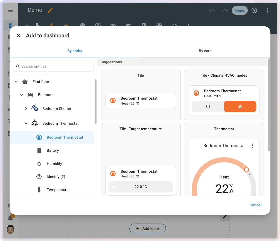This screenshot has height=241, width=280.
Task: Switch to the By entity tab
Action: tap(75, 51)
